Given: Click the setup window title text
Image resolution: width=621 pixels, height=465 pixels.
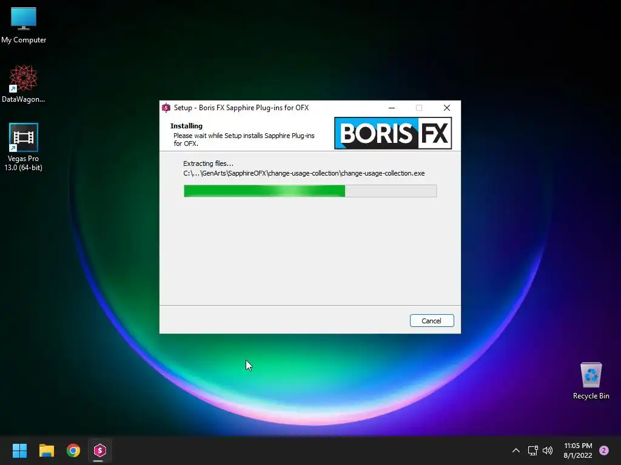Looking at the screenshot, I should coord(241,108).
